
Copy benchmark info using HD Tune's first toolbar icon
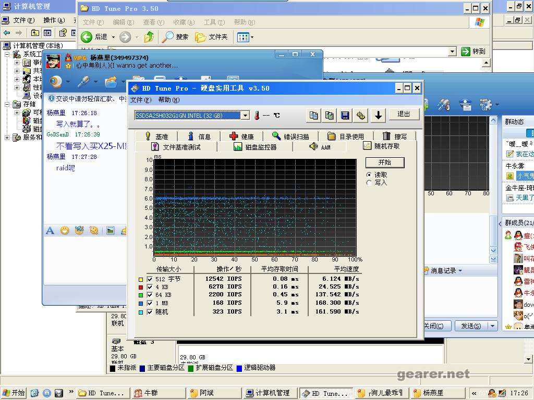(x=313, y=116)
